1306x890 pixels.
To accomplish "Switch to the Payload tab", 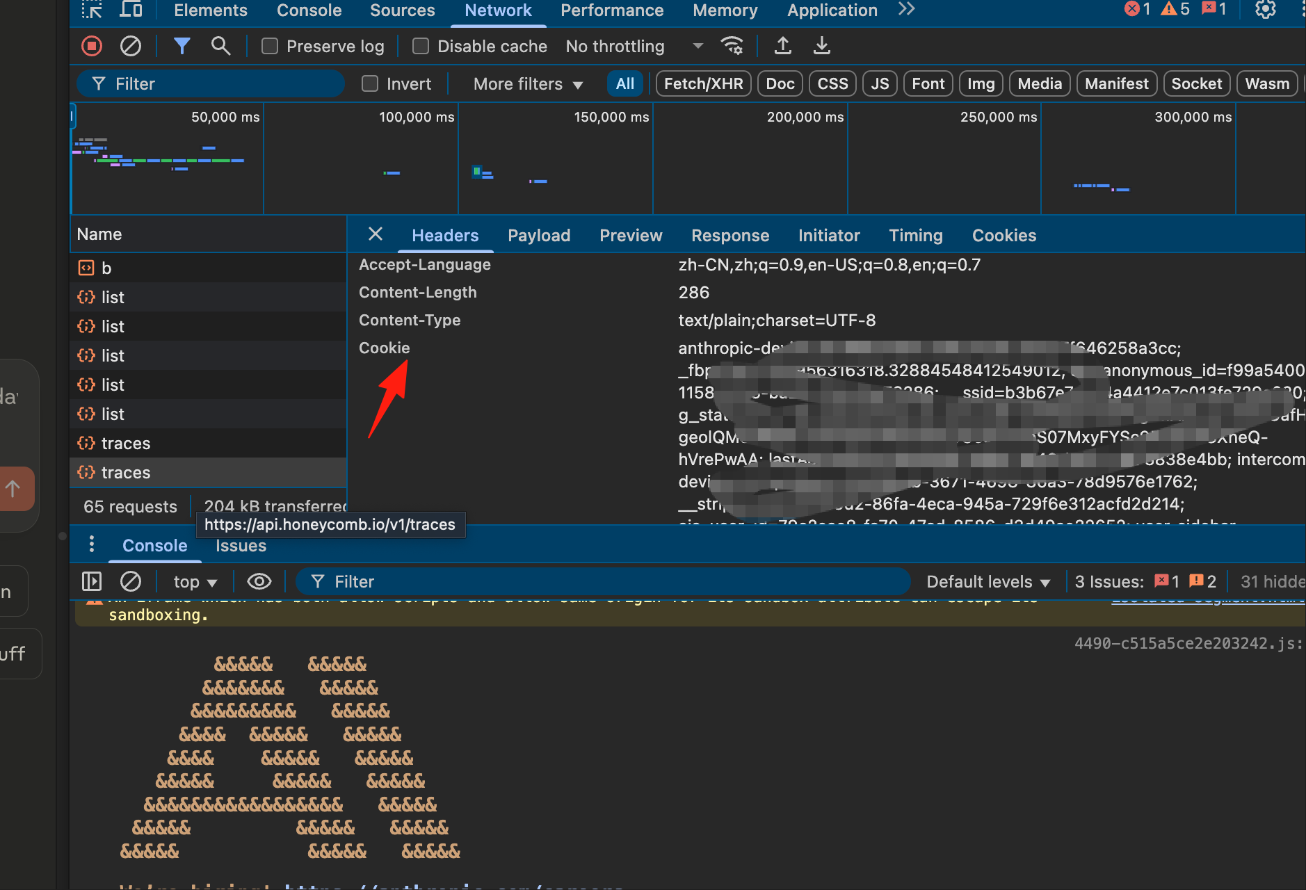I will pos(539,235).
